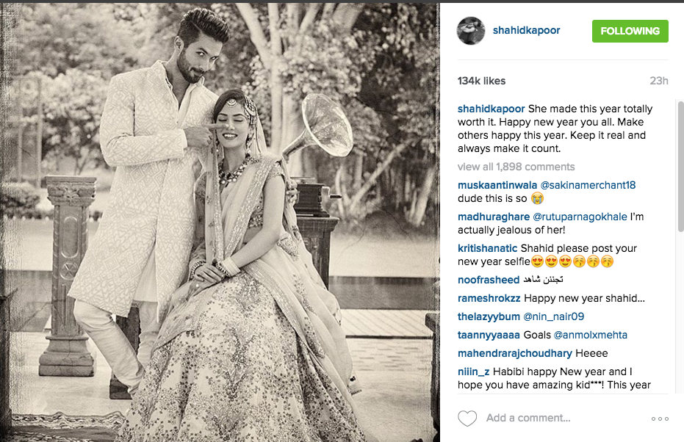The height and width of the screenshot is (442, 684).
Task: Open shahidkapoor's profile from the header username
Action: pyautogui.click(x=526, y=31)
